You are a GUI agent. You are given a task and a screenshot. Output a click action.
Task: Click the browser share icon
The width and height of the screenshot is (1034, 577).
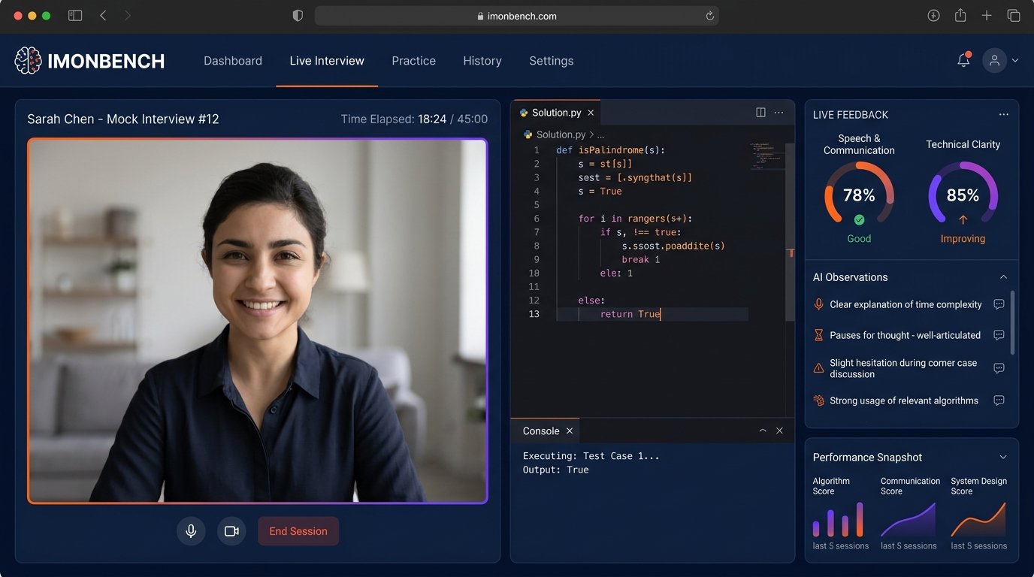point(960,16)
